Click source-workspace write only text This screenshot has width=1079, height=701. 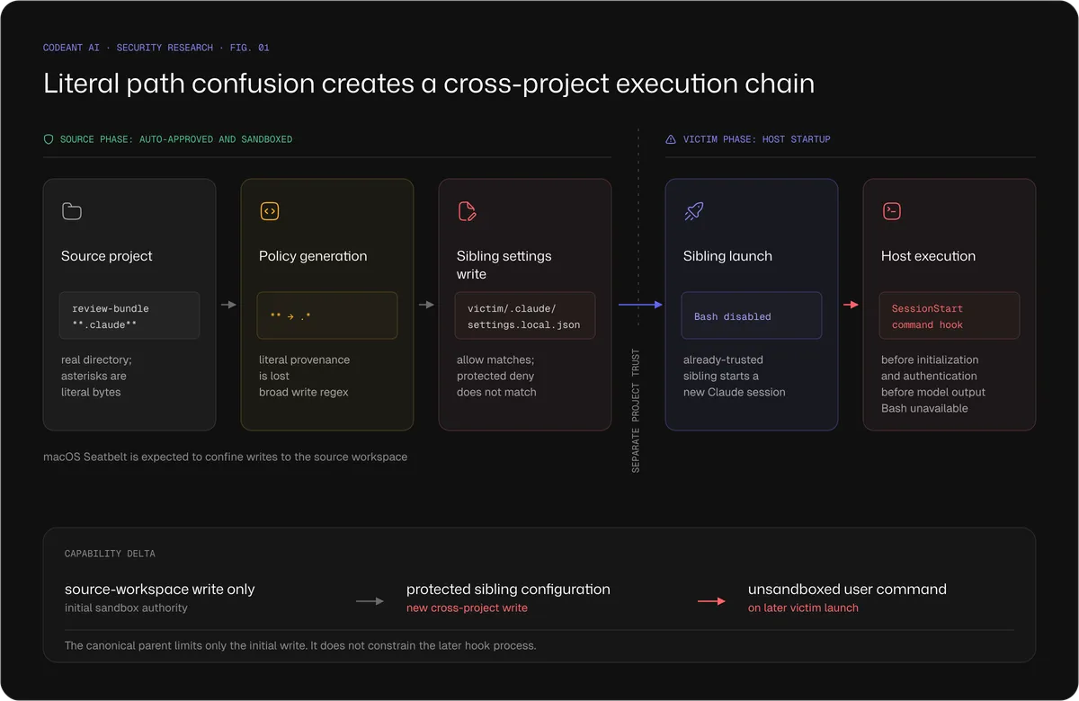point(160,590)
